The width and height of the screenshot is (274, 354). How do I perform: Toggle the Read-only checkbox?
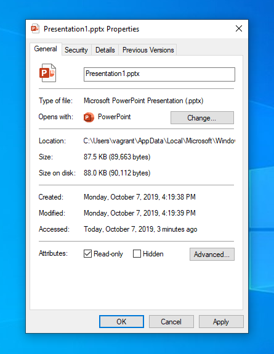[x=87, y=254]
